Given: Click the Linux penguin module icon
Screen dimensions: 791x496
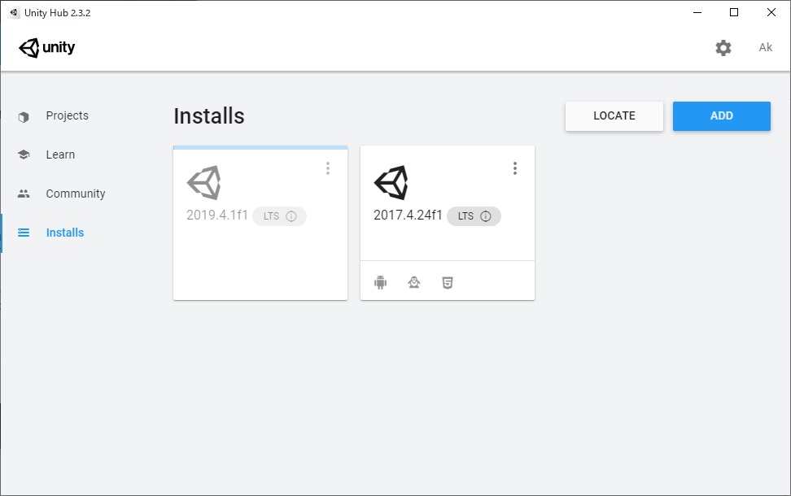Looking at the screenshot, I should (414, 281).
